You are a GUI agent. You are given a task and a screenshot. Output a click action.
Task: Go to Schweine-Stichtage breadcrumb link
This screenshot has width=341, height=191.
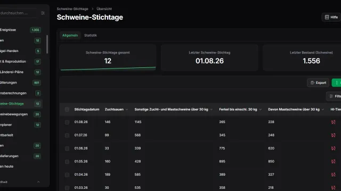72,9
